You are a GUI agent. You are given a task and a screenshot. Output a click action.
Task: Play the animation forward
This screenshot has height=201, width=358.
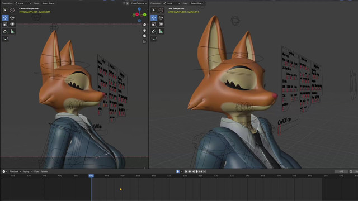pos(197,171)
